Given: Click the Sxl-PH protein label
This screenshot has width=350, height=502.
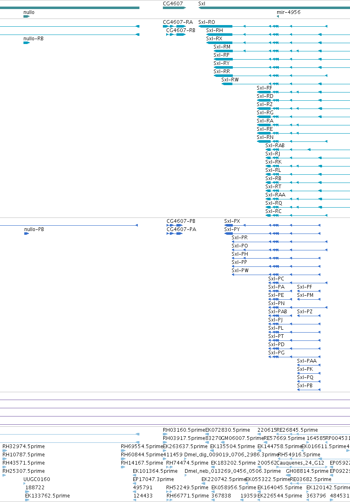Looking at the screenshot, I should pos(240,254).
